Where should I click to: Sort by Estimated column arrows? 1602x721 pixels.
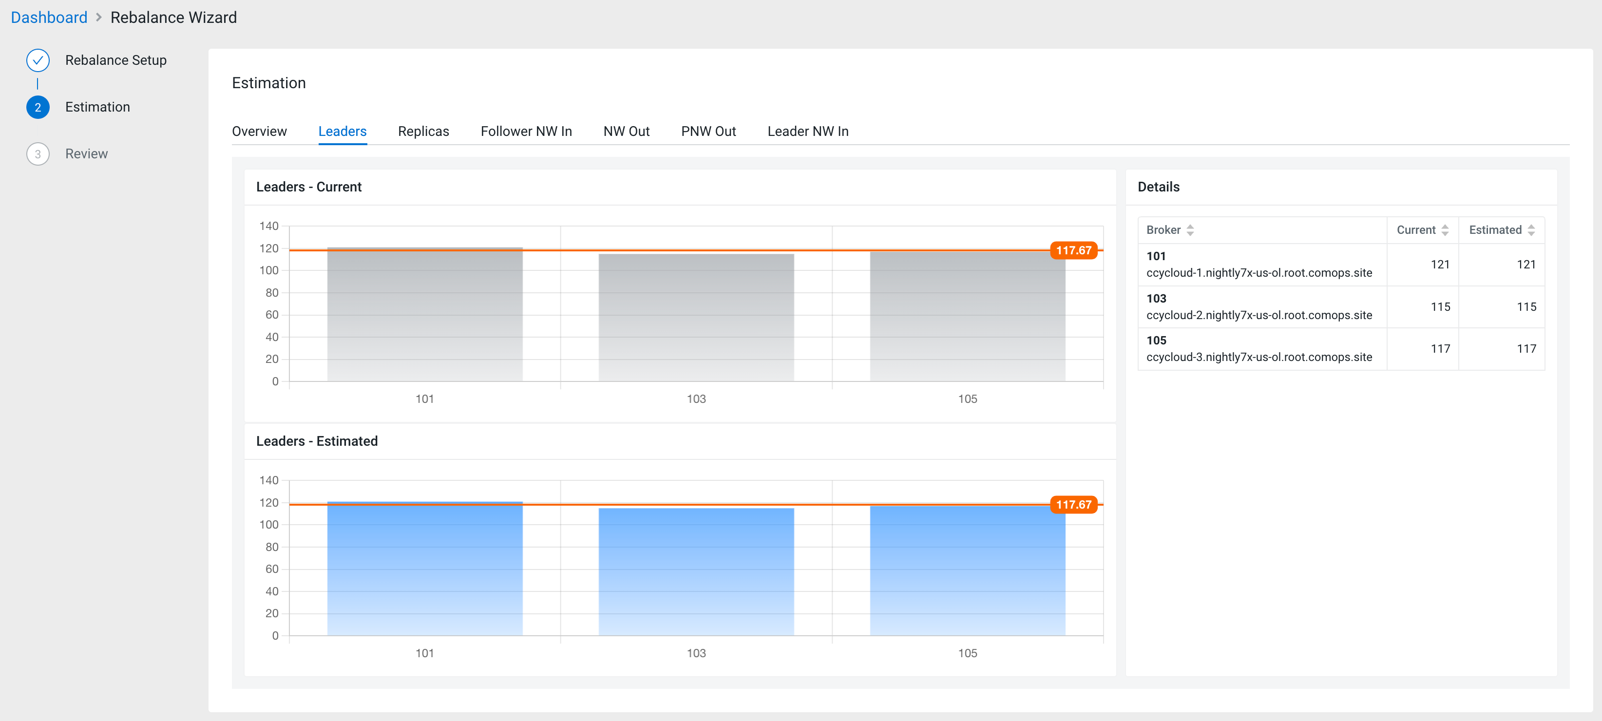click(x=1530, y=230)
